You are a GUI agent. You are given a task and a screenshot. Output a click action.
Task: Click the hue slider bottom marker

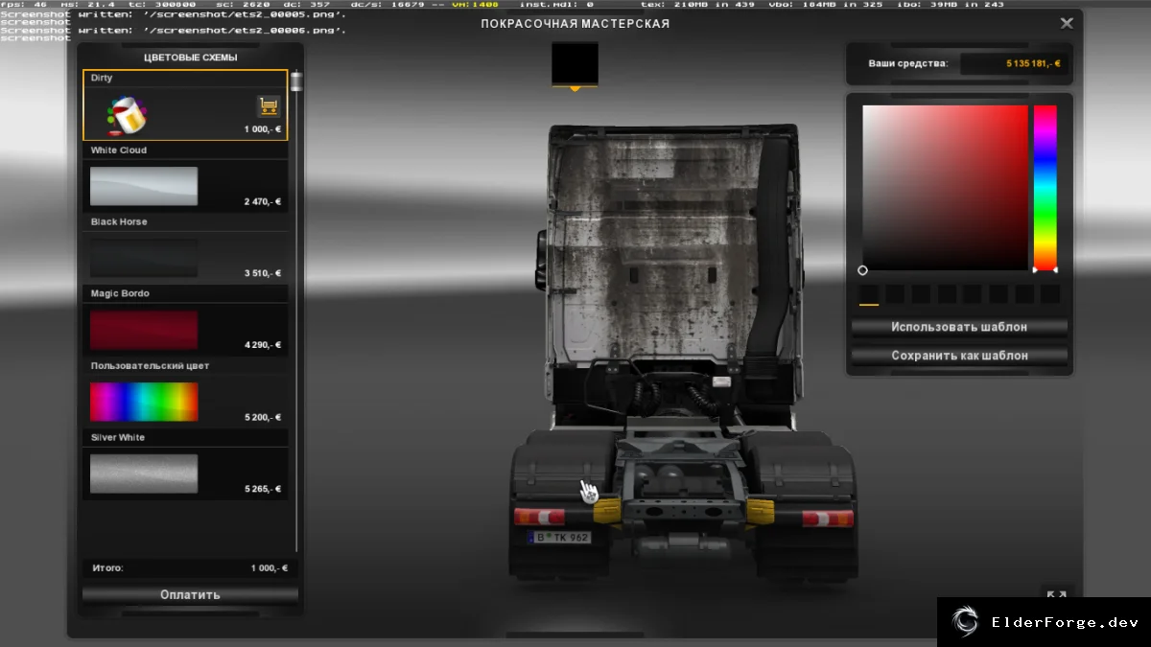point(1045,270)
